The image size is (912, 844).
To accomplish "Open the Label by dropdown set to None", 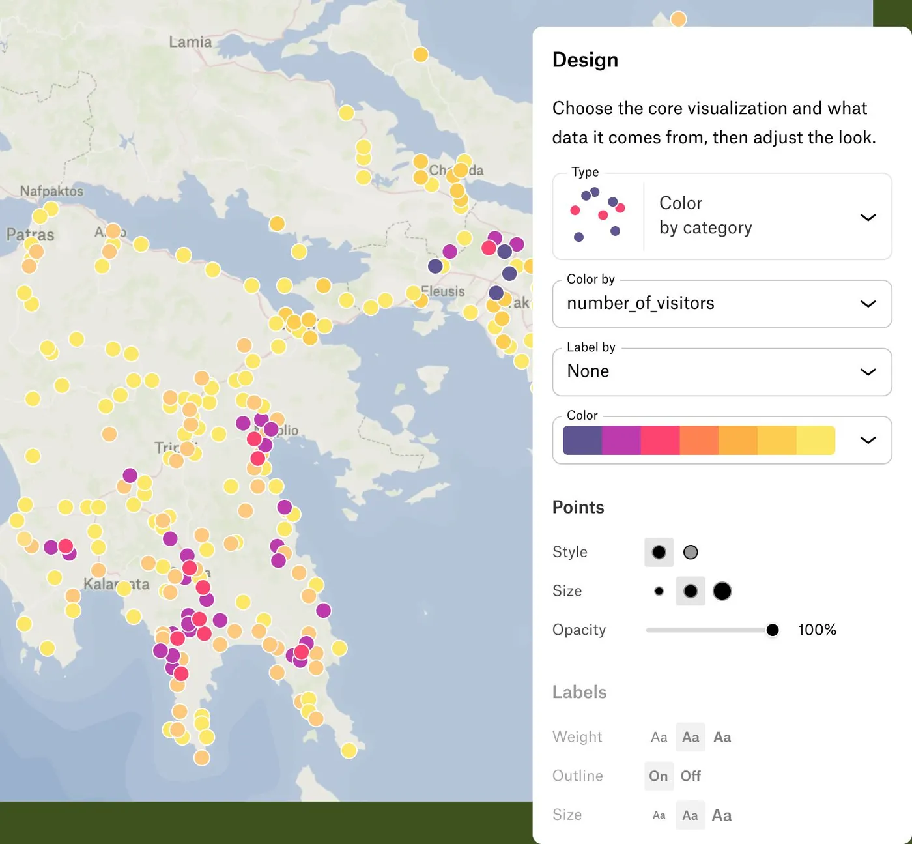I will 722,371.
